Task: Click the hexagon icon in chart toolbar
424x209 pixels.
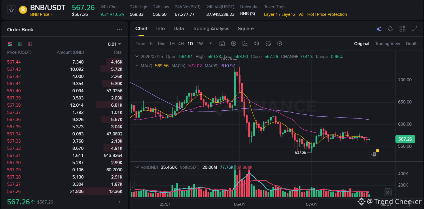Action: [x=279, y=43]
